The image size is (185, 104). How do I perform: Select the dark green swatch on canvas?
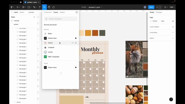pos(102,33)
